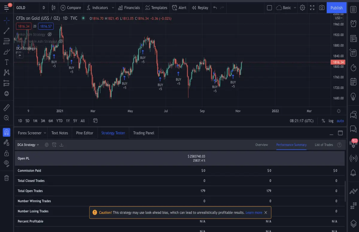Click the Compare symbols button
Image resolution: width=359 pixels, height=232 pixels.
71,8
